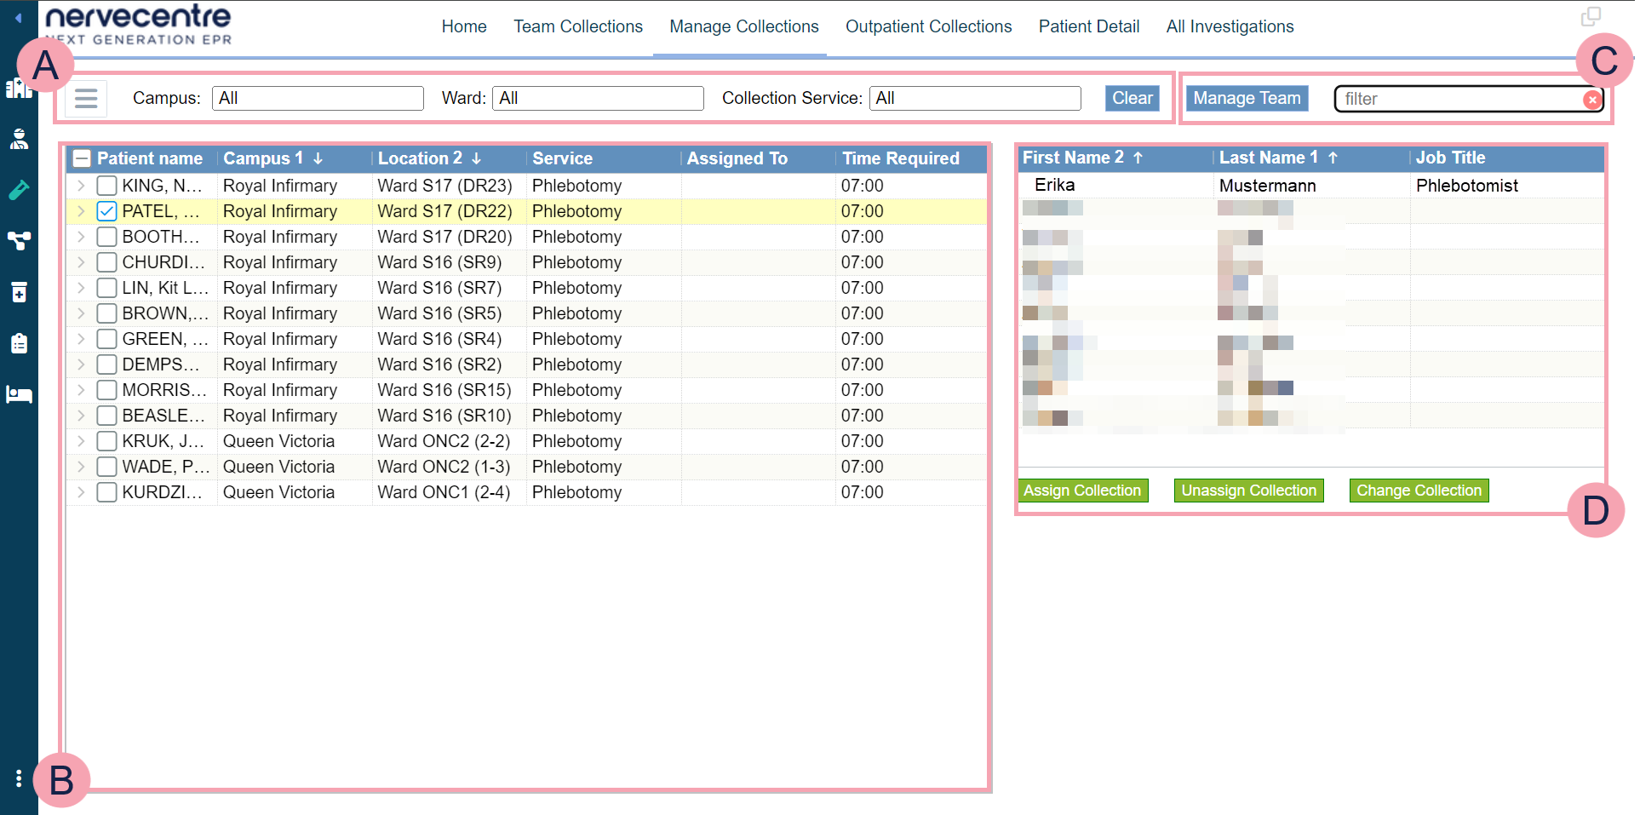Select the test tube collections sidebar icon

point(19,190)
